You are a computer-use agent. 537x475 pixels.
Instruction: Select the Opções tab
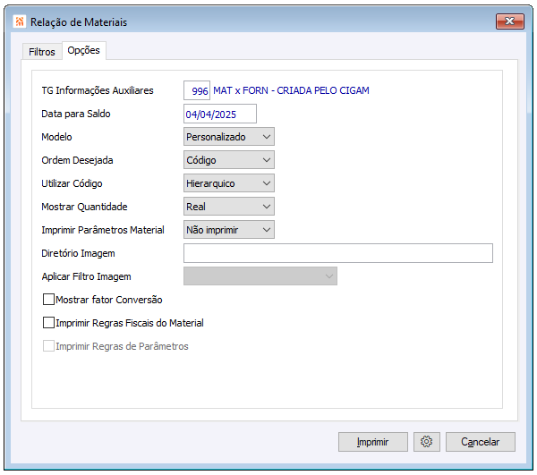83,51
